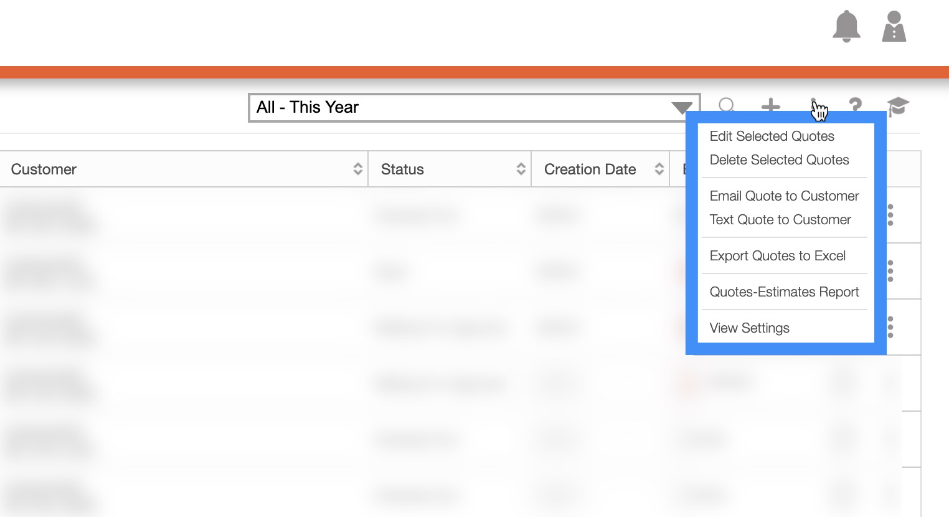The image size is (949, 517).
Task: Open second row's three-dot actions menu
Action: coord(890,271)
